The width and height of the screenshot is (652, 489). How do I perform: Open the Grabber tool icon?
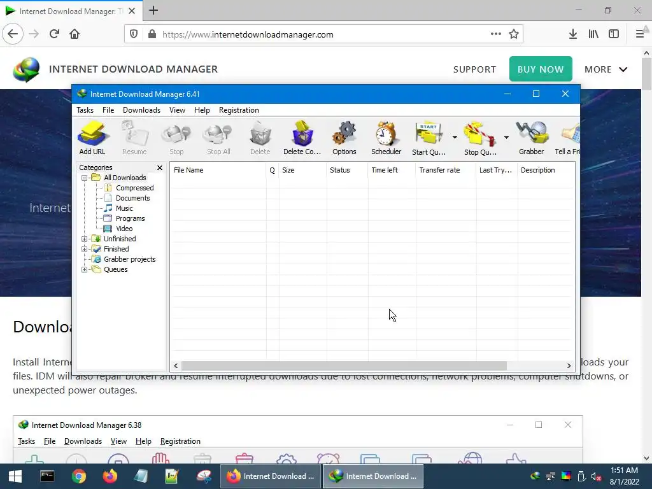click(532, 138)
